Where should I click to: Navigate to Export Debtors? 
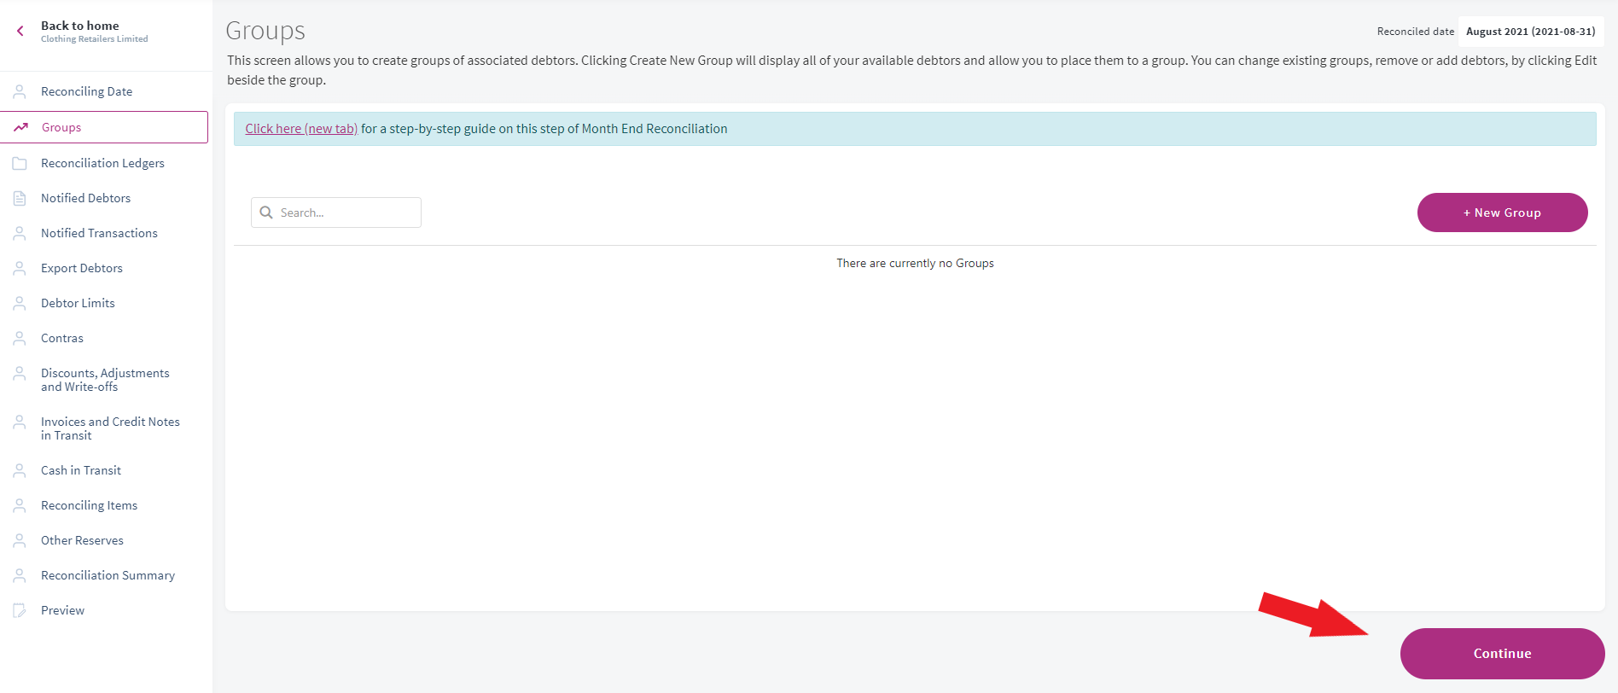point(82,268)
